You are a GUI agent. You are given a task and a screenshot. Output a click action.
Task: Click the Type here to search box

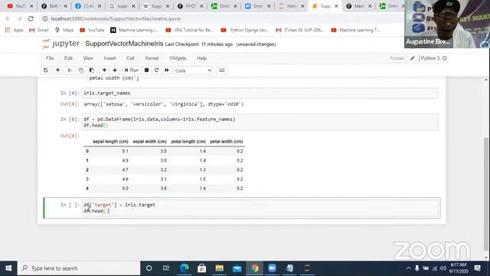79,268
